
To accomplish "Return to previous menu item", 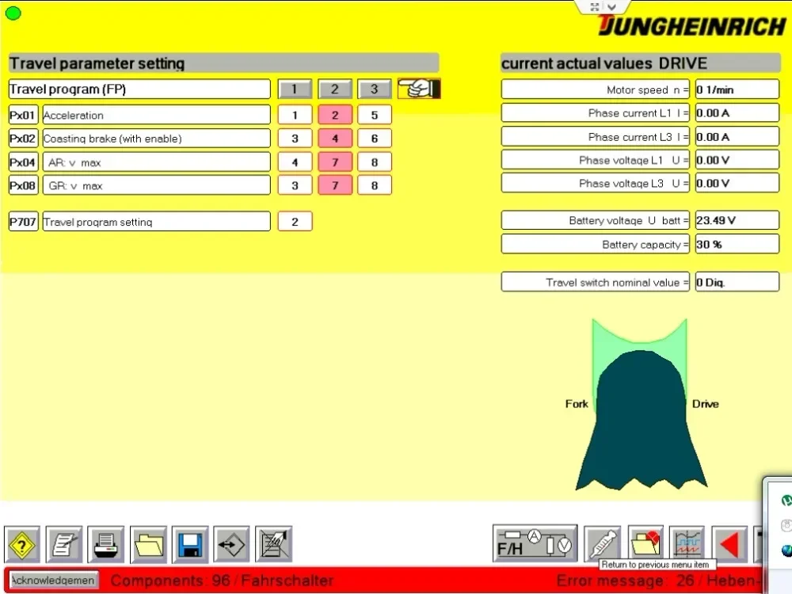I will tap(729, 543).
